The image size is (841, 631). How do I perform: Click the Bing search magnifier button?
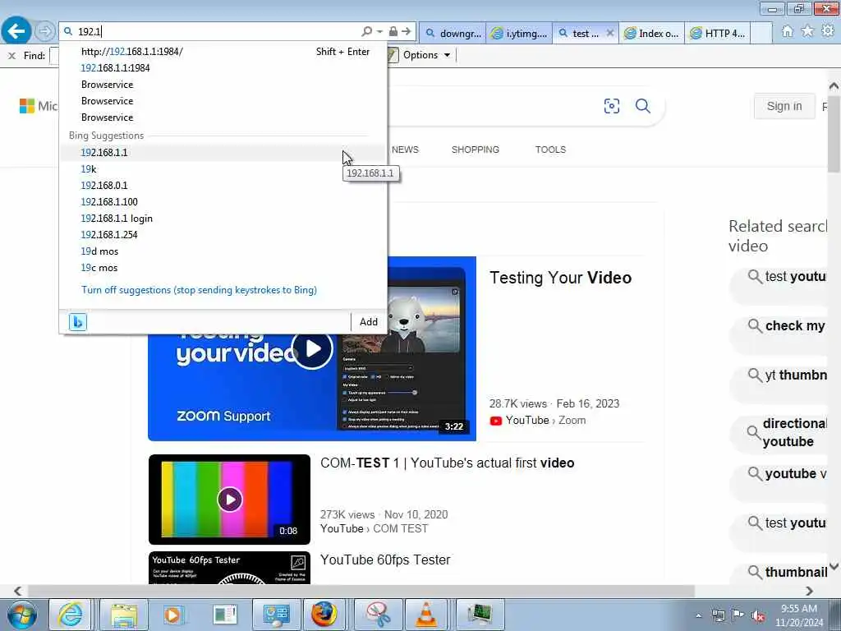tap(642, 106)
